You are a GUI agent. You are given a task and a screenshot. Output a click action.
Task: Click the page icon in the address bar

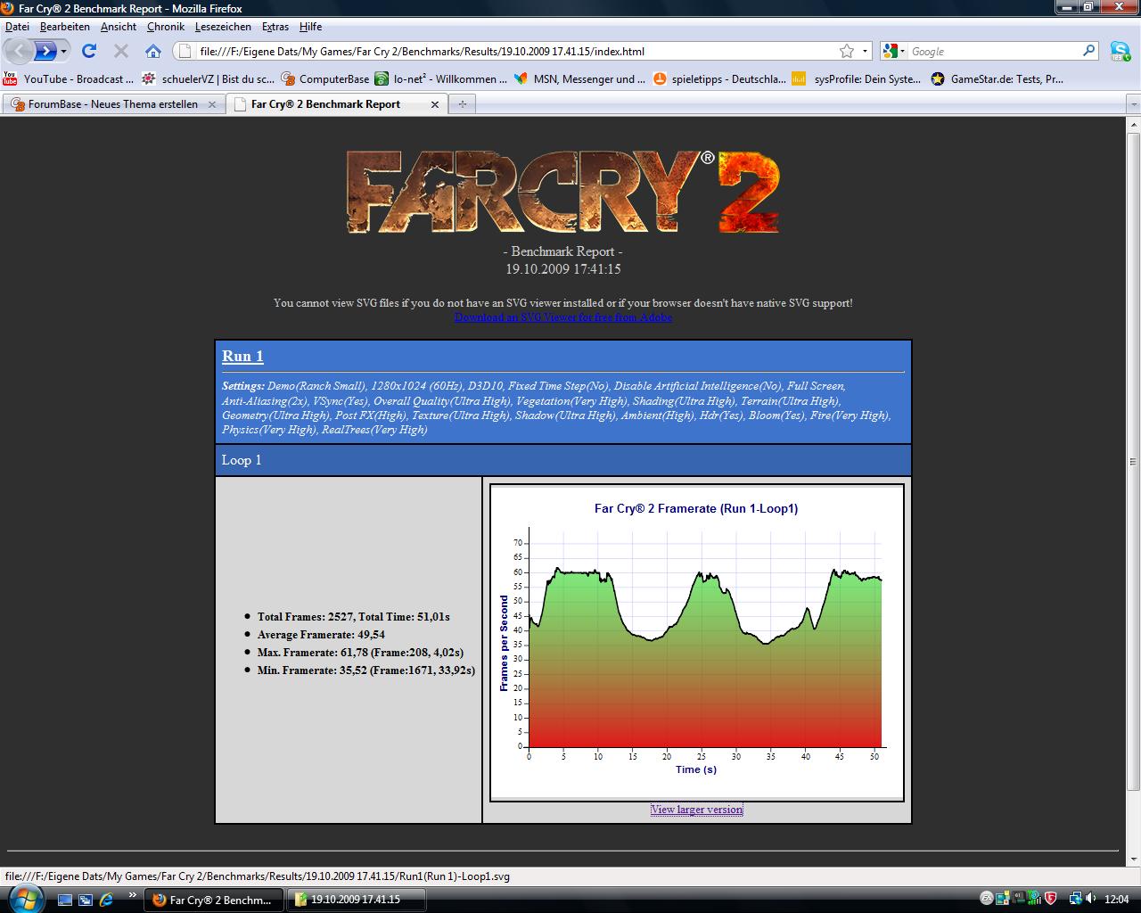185,51
